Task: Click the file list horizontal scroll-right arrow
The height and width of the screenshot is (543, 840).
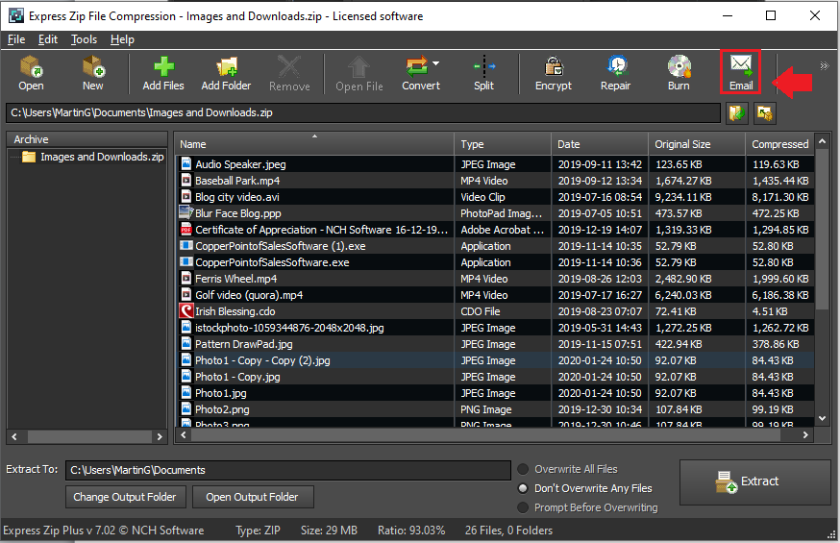Action: point(805,435)
